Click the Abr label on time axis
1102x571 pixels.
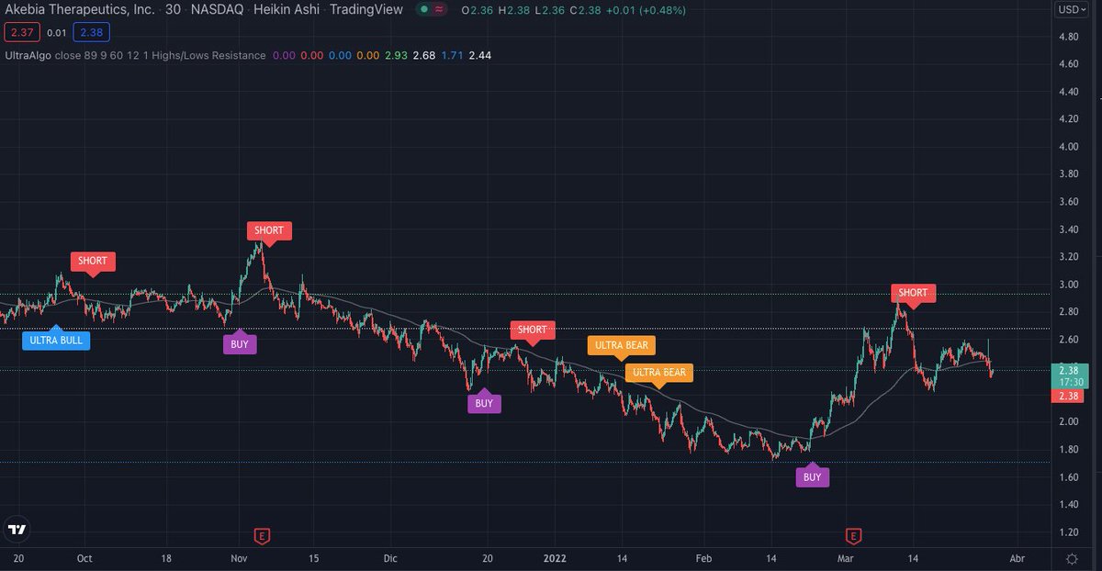[x=1017, y=557]
